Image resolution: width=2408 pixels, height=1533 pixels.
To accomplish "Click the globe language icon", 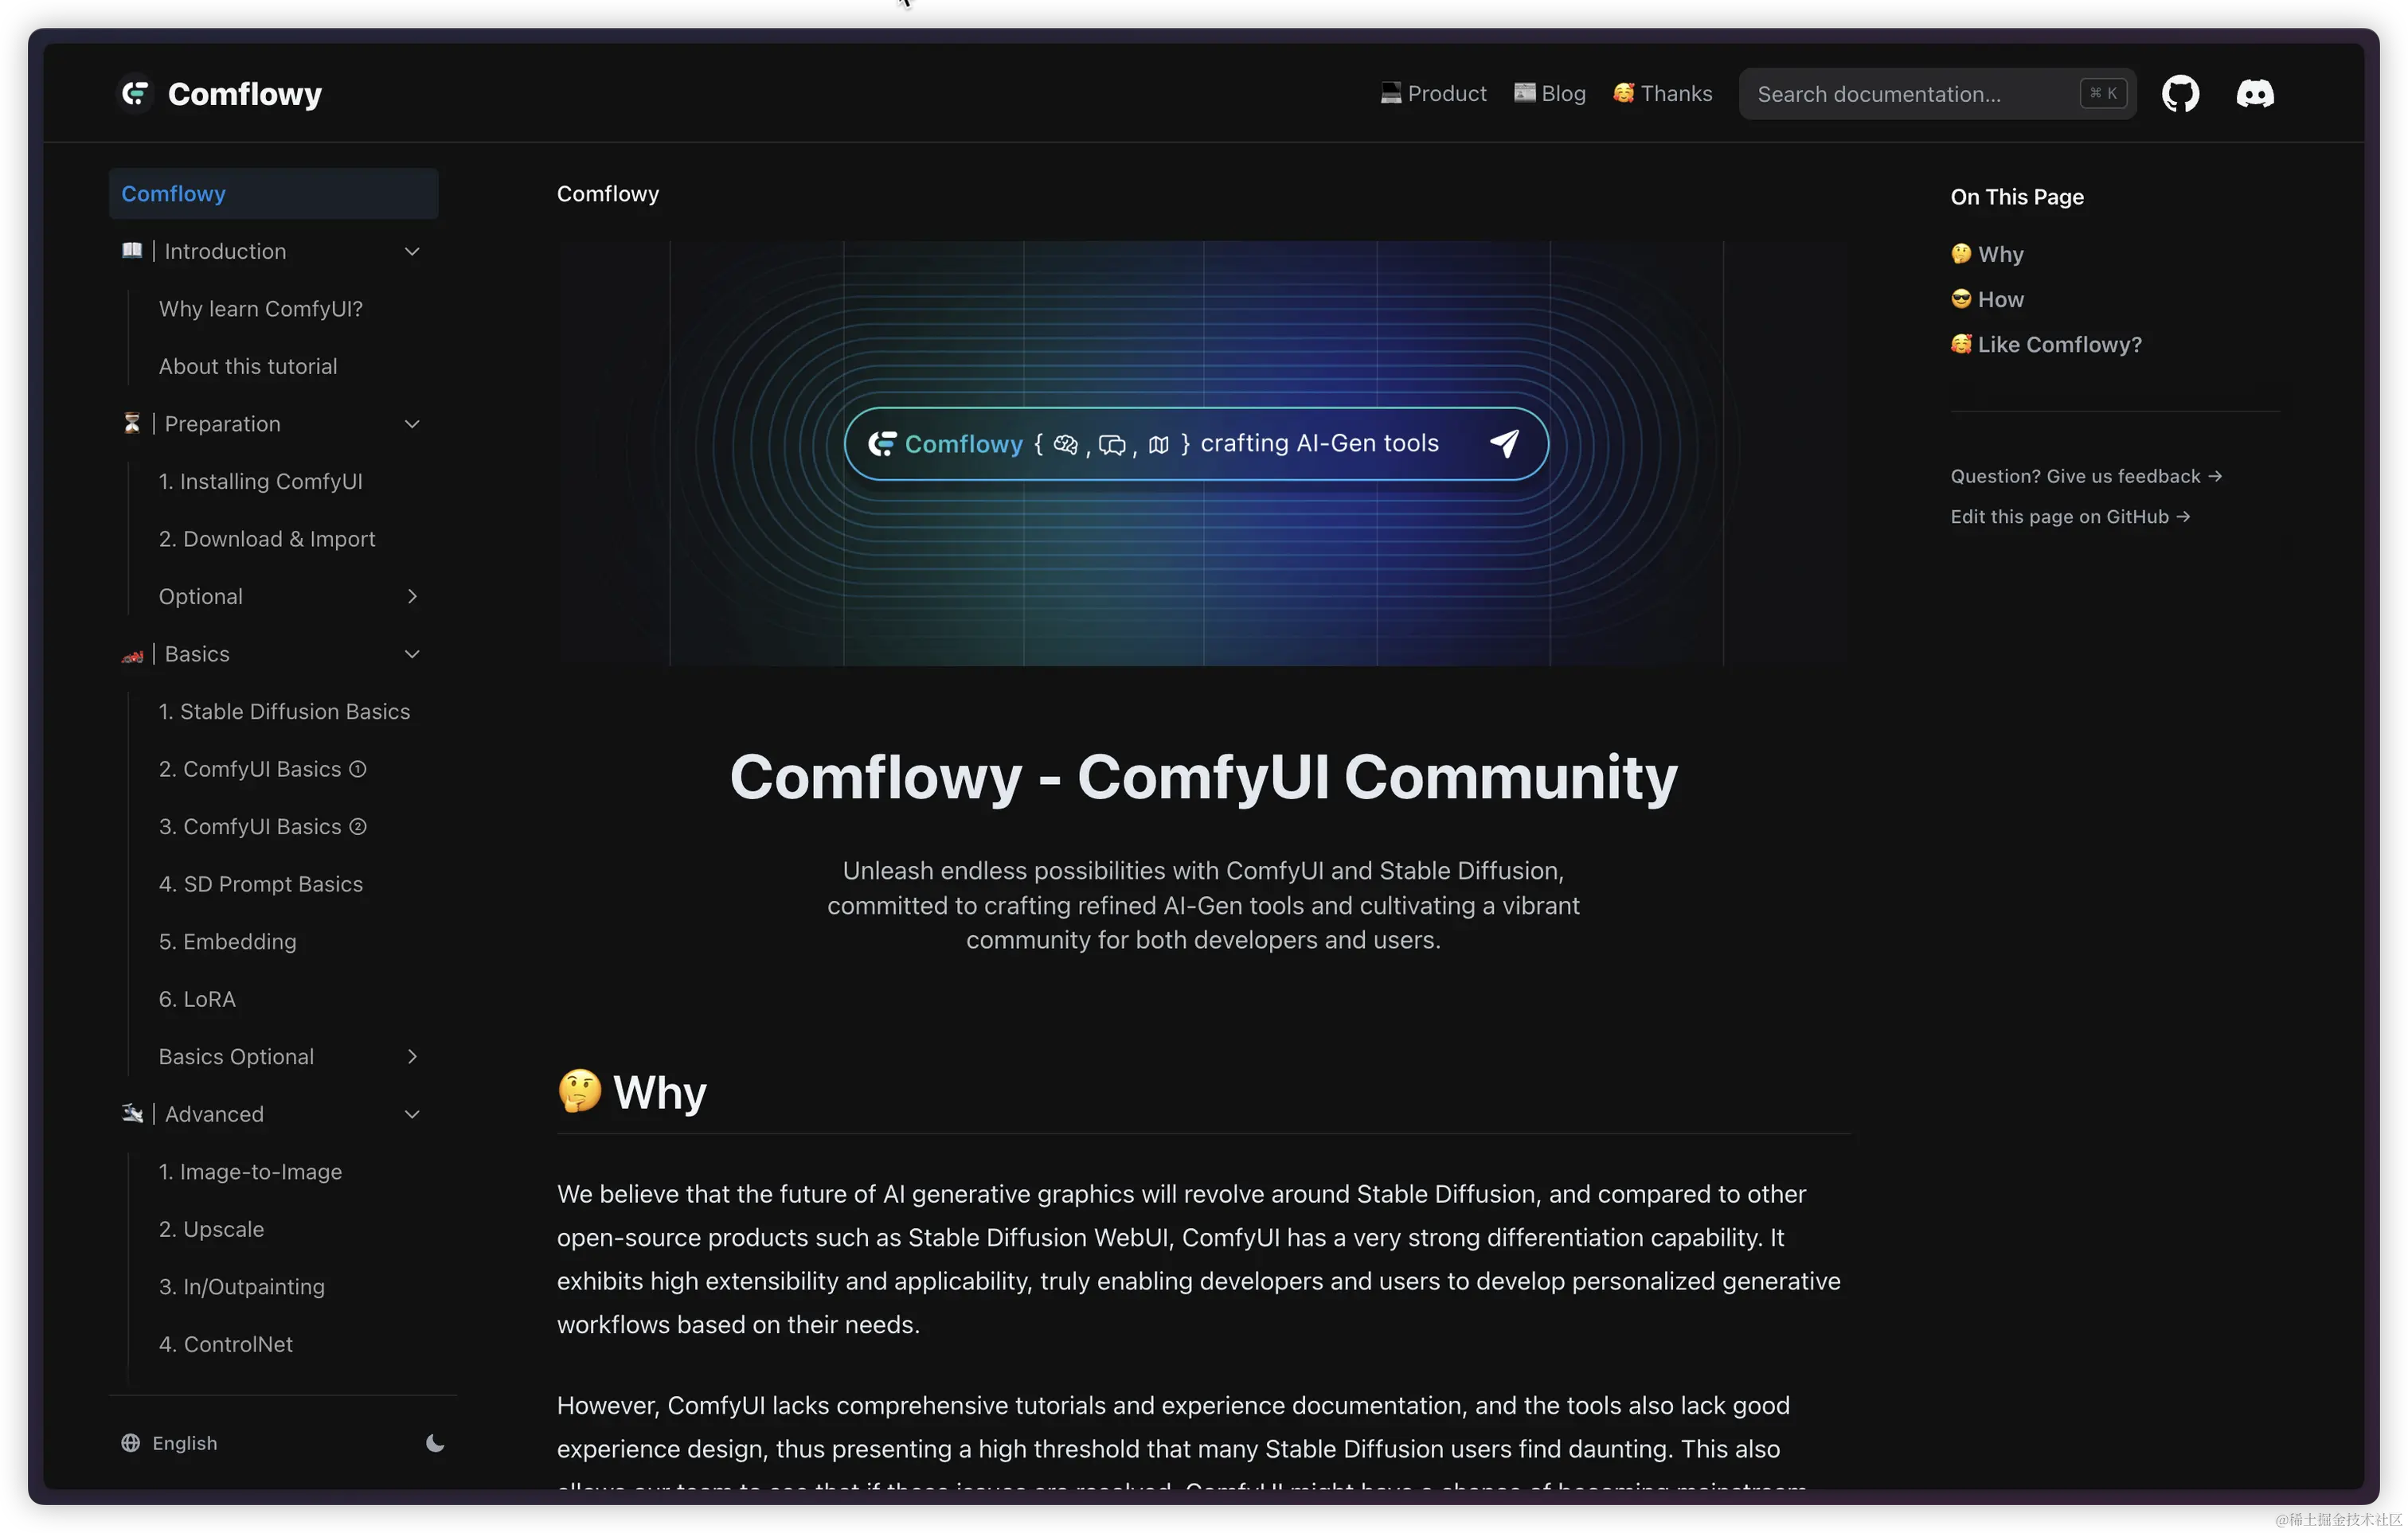I will pyautogui.click(x=131, y=1442).
